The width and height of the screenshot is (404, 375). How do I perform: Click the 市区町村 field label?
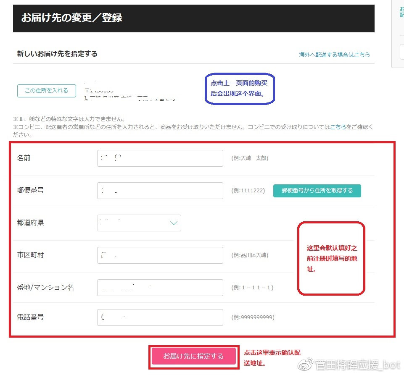click(x=30, y=255)
